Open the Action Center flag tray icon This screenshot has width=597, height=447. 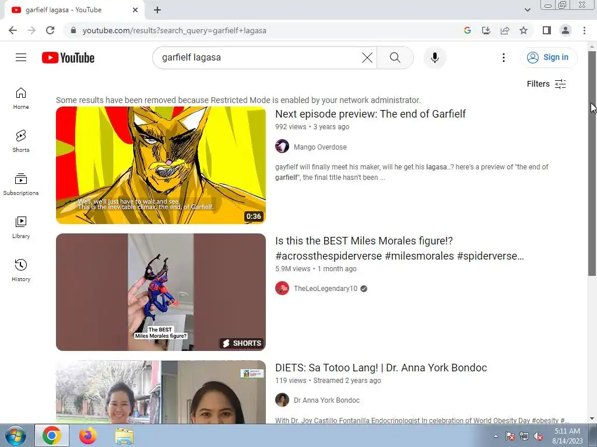tap(510, 437)
